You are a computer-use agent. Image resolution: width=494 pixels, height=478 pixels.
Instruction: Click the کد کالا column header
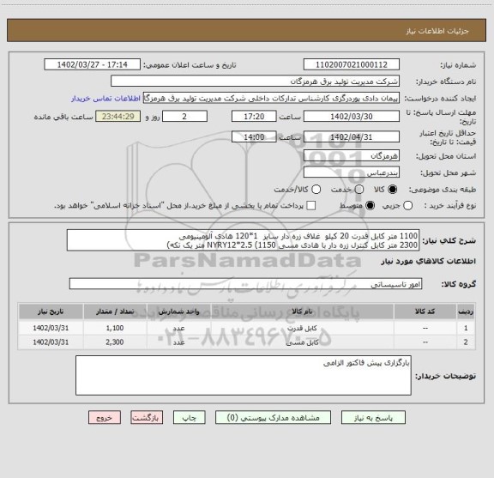tap(425, 312)
